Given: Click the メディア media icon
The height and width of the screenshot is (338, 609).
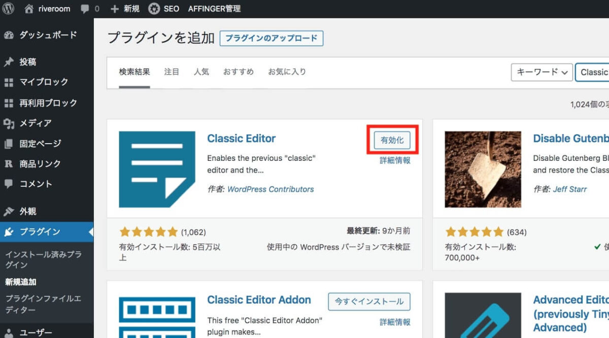Looking at the screenshot, I should (9, 123).
